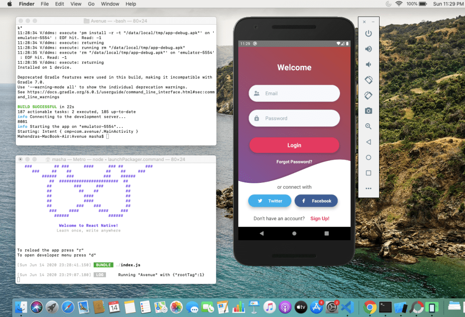Raise volume in the emulator sidebar
The image size is (465, 317).
pos(368,49)
